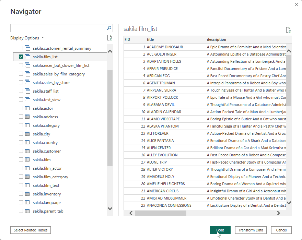Click the refresh preview icon above the data table
Viewport: 302px width, 240px height.
[x=288, y=30]
